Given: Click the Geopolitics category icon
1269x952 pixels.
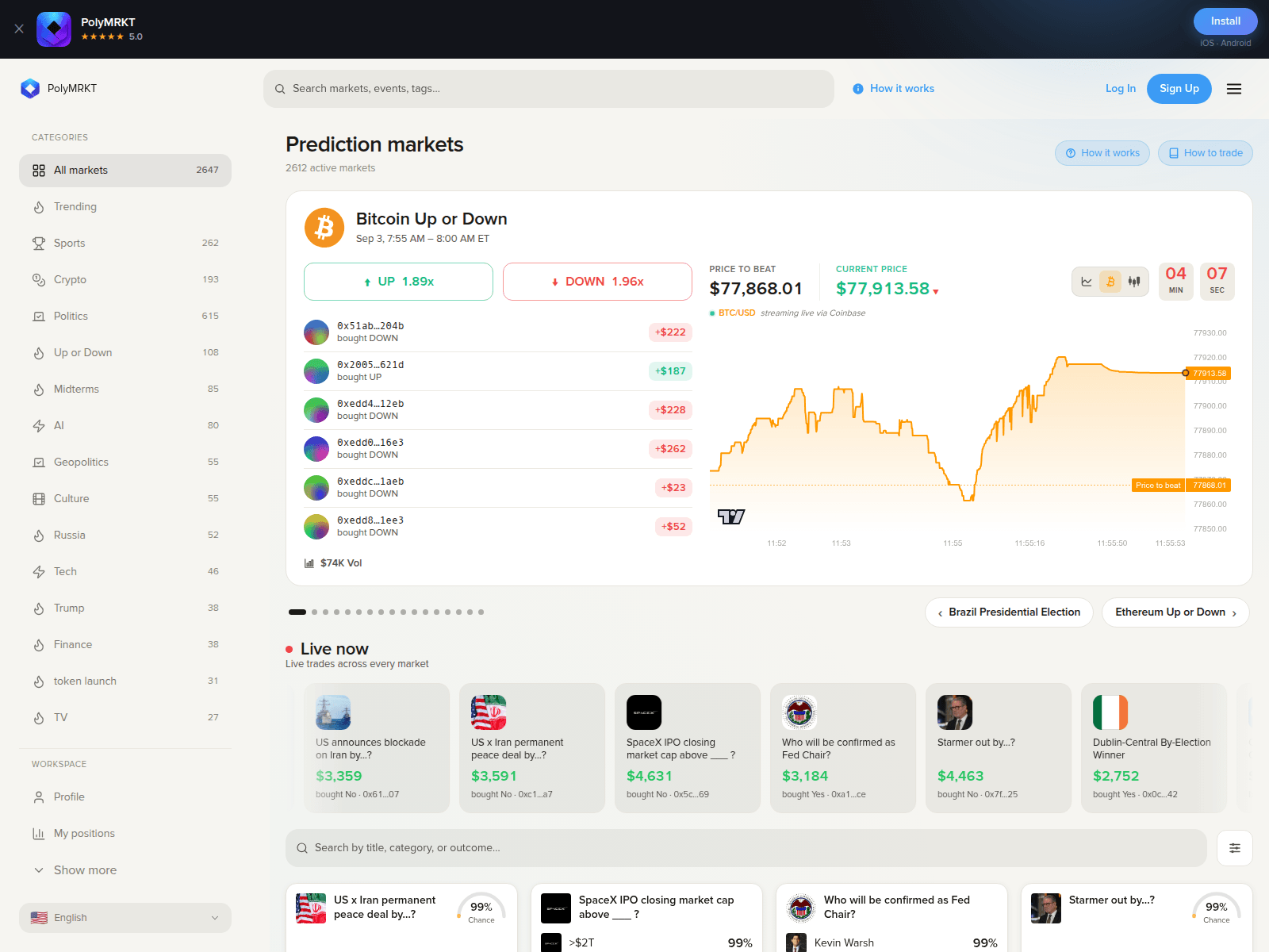Looking at the screenshot, I should point(39,463).
